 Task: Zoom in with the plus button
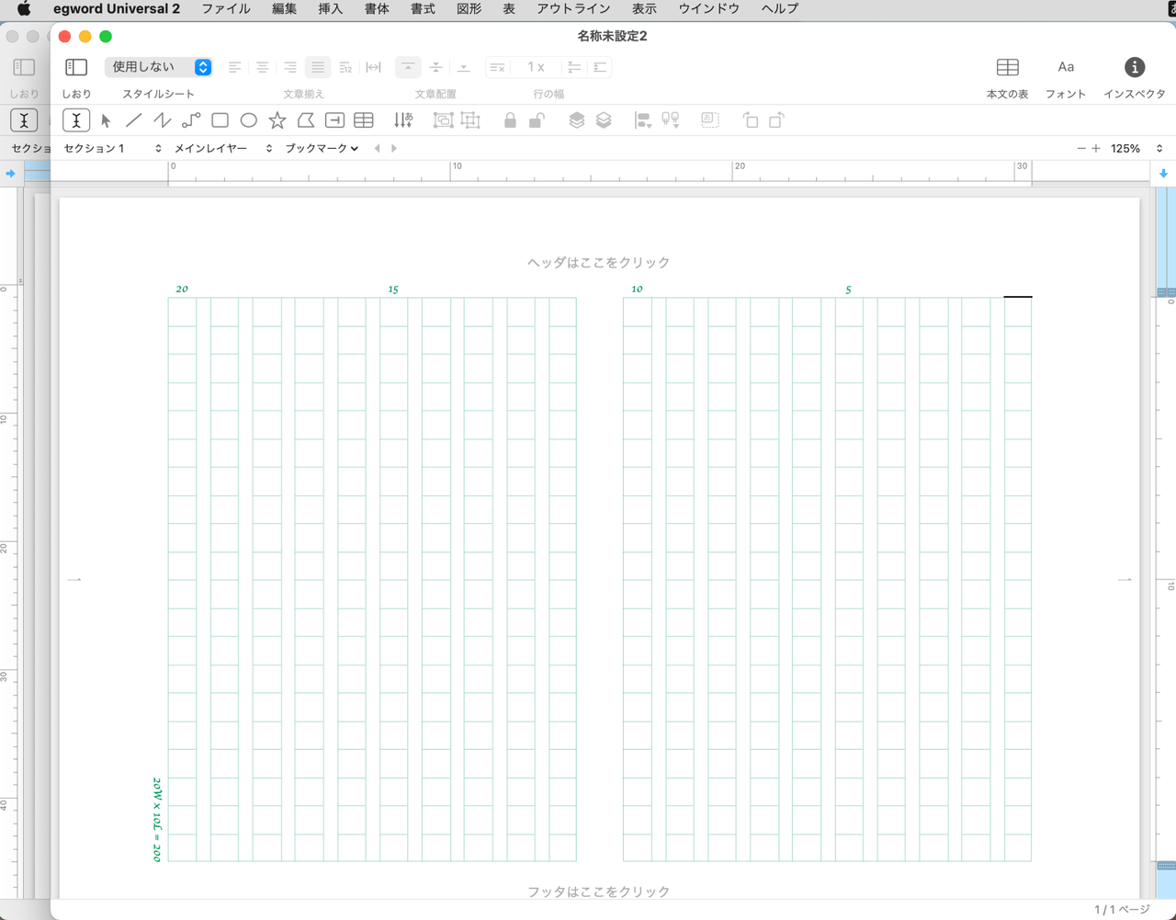coord(1096,148)
